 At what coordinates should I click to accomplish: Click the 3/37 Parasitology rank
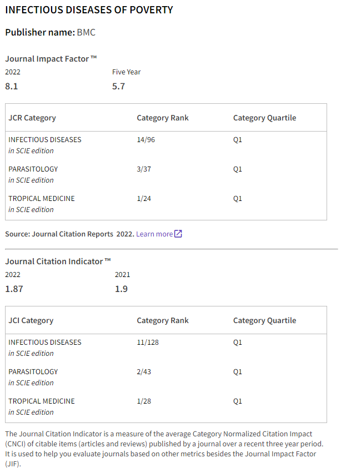144,169
